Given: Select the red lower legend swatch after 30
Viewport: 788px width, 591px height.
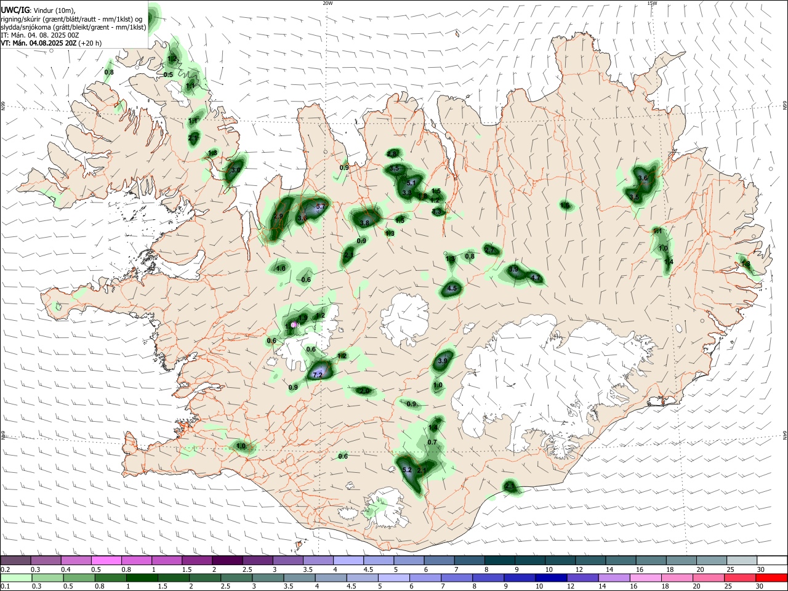Looking at the screenshot, I should [x=771, y=578].
